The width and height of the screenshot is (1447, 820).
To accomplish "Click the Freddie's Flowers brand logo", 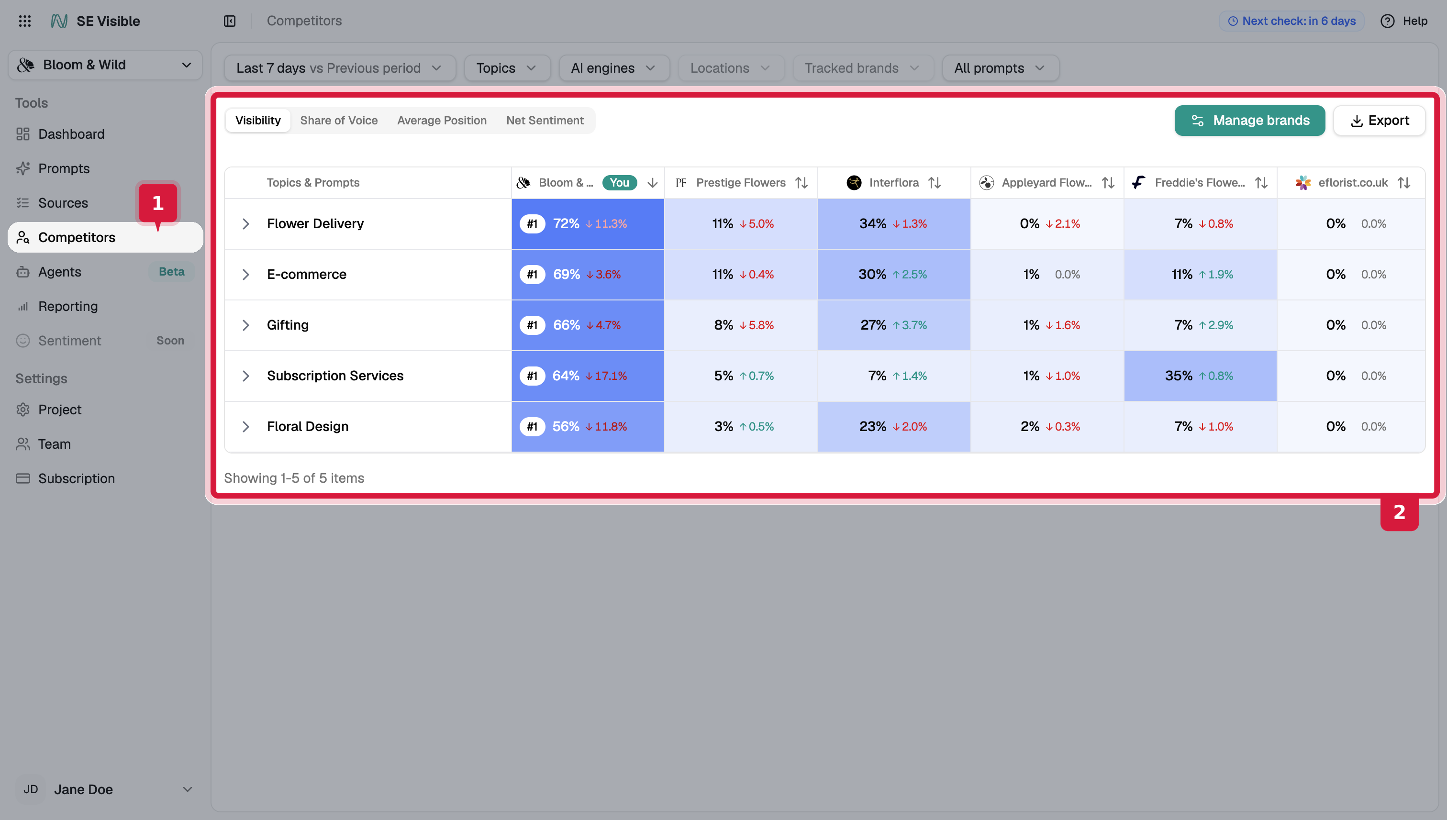I will coord(1139,182).
